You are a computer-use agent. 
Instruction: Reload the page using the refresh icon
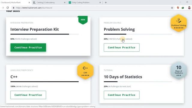(7, 8)
